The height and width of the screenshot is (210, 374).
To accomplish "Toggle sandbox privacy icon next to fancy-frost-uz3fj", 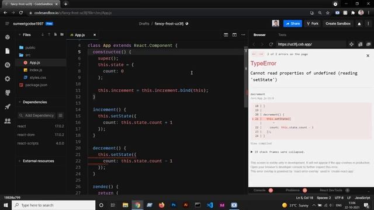I will point(187,23).
